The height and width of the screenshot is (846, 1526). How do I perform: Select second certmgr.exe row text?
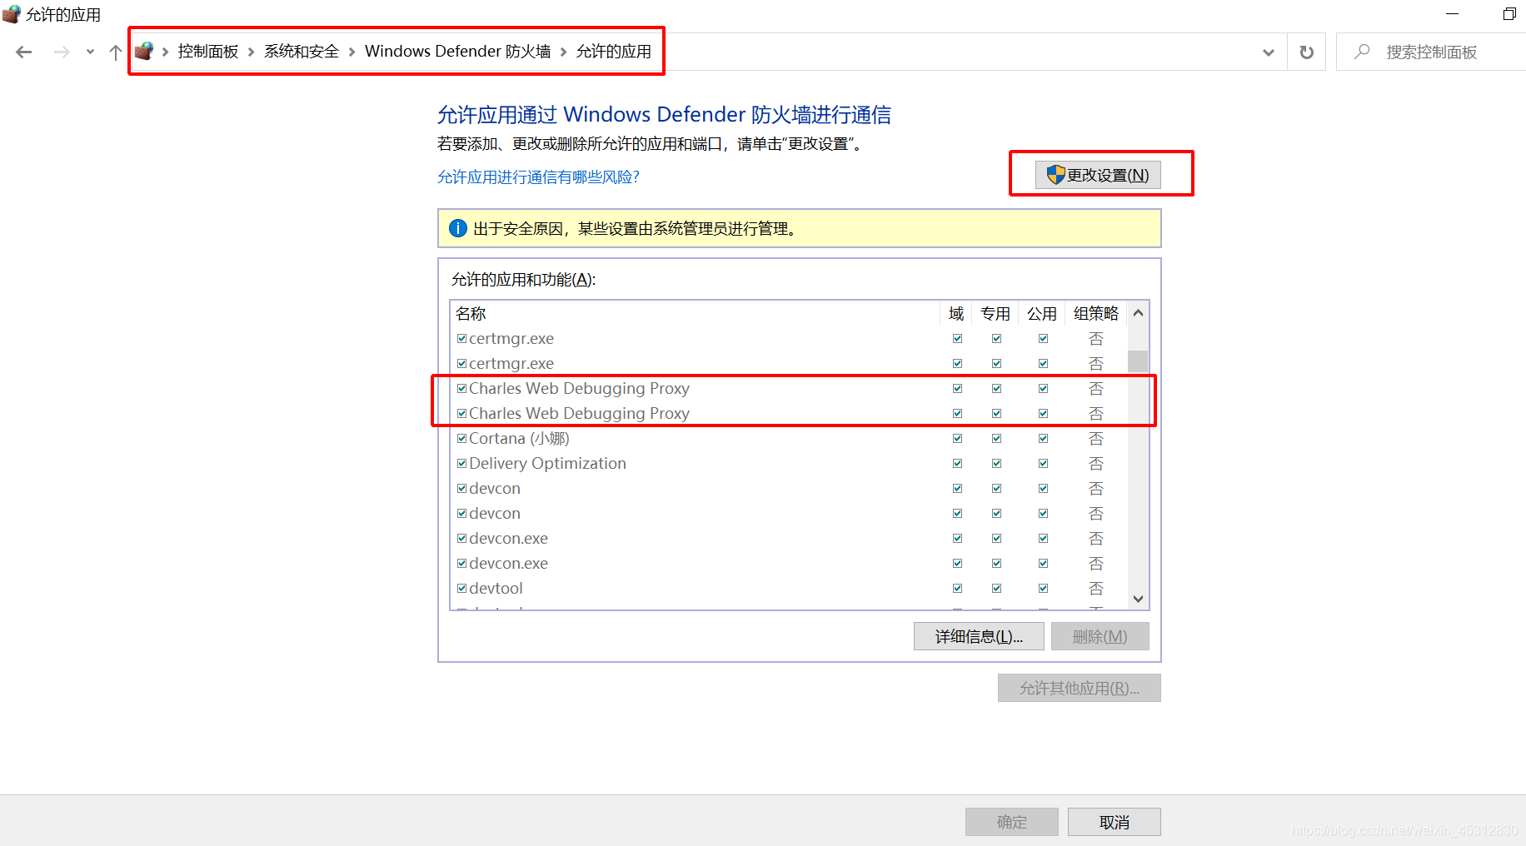click(511, 364)
